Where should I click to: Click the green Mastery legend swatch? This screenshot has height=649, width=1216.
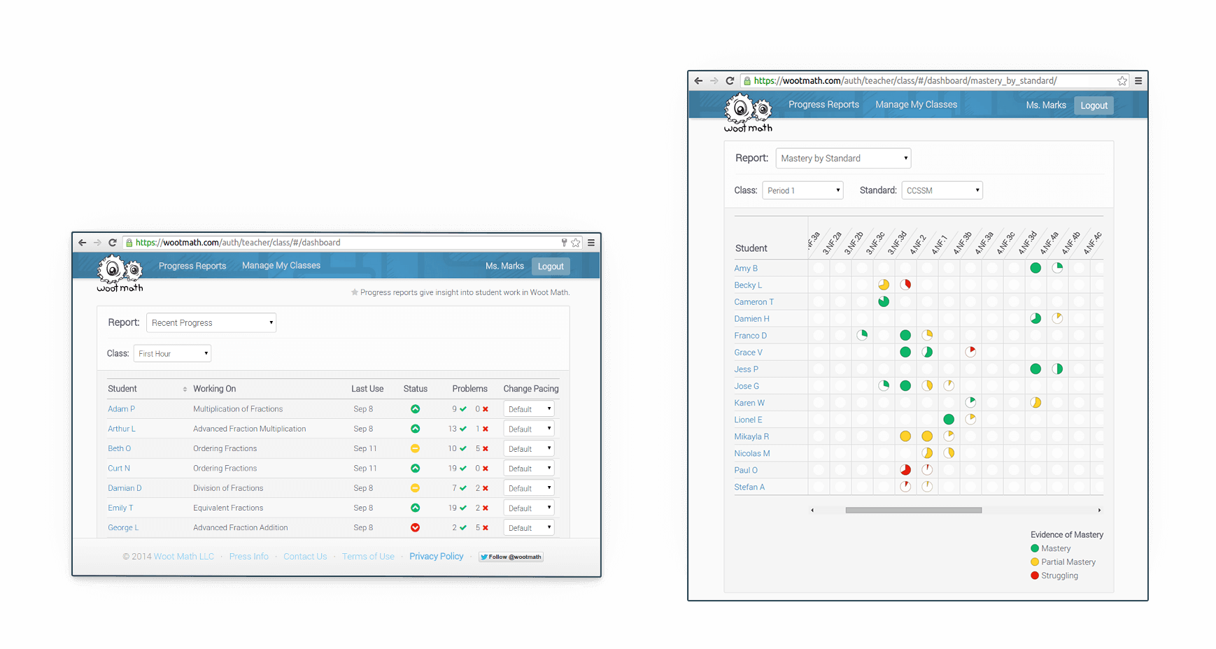point(1035,548)
